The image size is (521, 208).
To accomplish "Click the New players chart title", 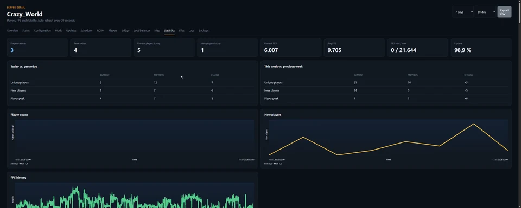I will [273, 115].
